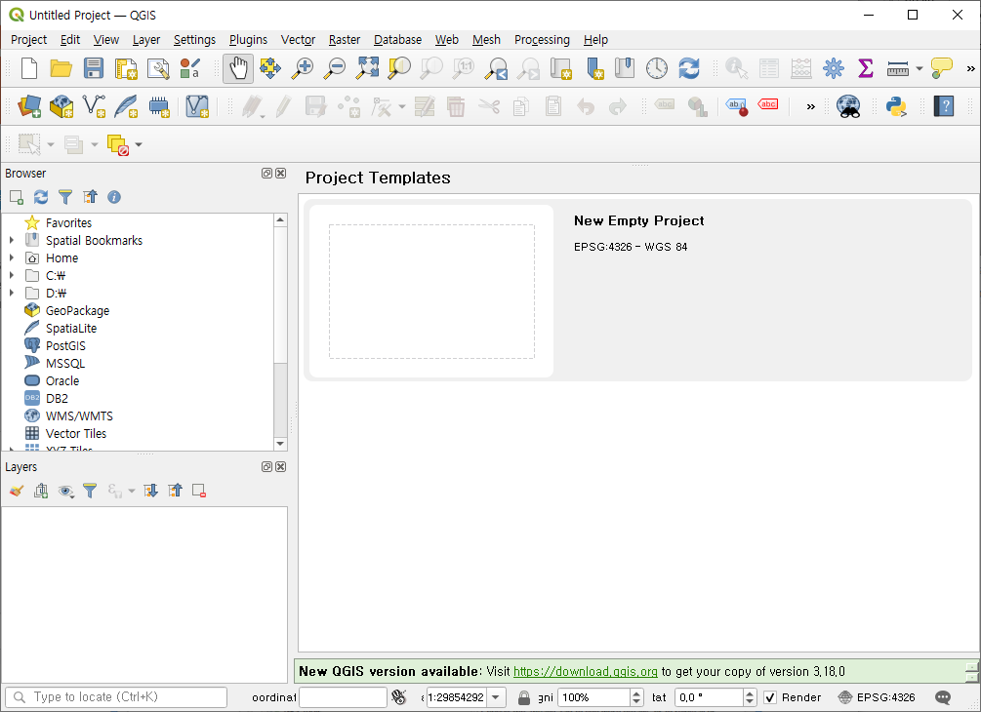Expand the first toolbar overflow chevron

(x=970, y=68)
